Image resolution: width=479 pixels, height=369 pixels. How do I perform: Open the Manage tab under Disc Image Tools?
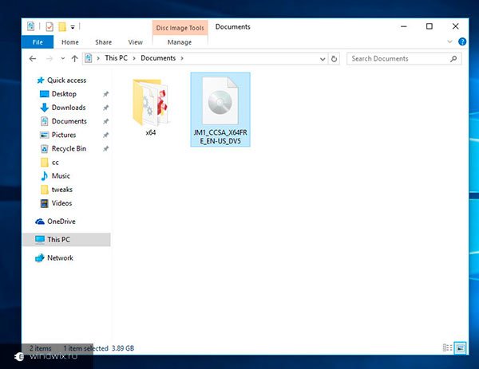pyautogui.click(x=180, y=42)
